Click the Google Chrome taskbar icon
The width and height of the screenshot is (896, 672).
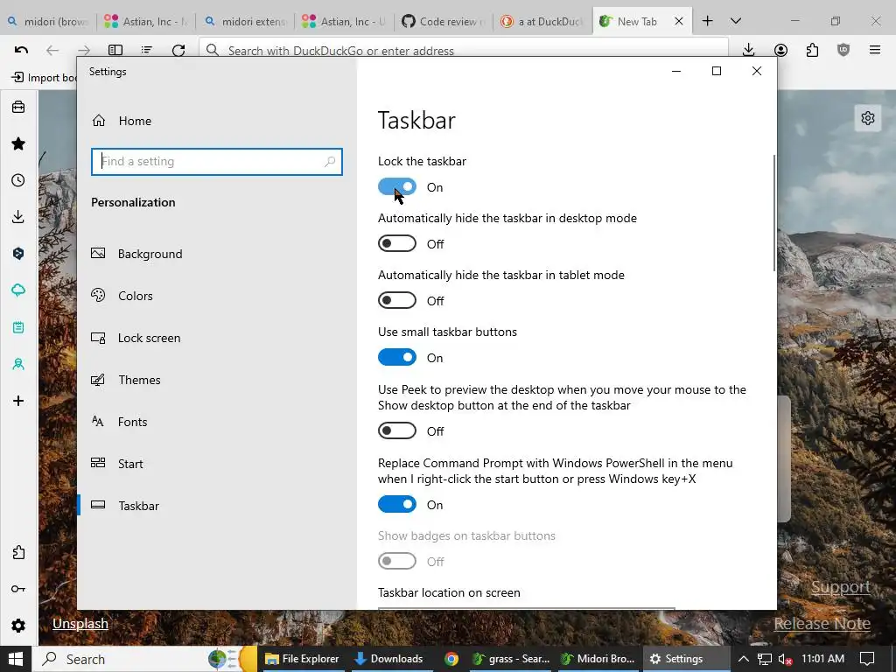[x=451, y=659]
